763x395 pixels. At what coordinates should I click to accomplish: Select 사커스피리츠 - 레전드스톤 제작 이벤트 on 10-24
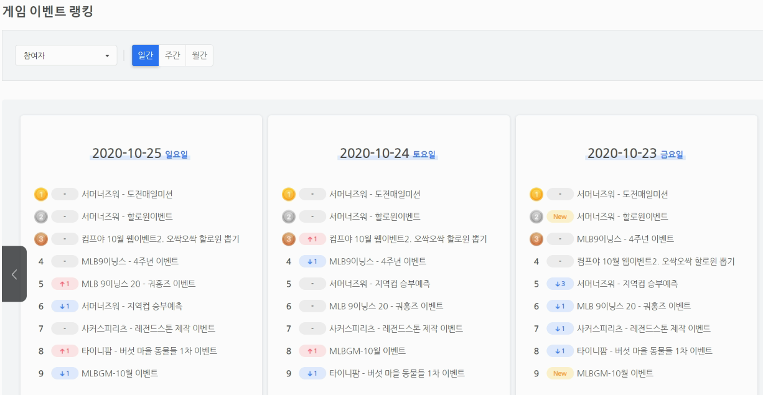[x=396, y=328]
